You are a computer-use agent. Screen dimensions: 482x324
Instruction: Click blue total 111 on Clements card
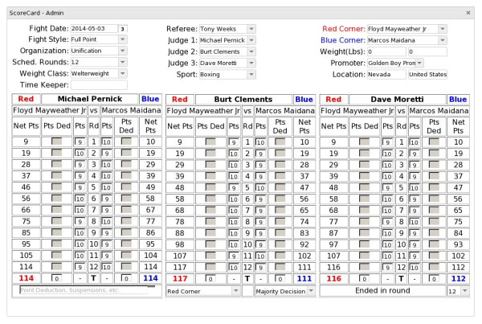click(304, 278)
